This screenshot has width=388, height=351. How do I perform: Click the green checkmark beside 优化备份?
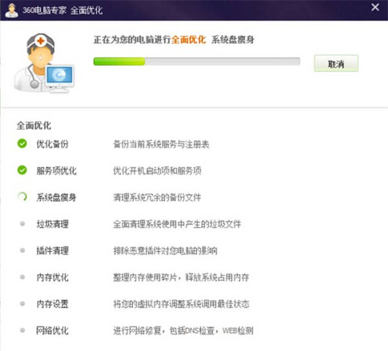point(22,144)
